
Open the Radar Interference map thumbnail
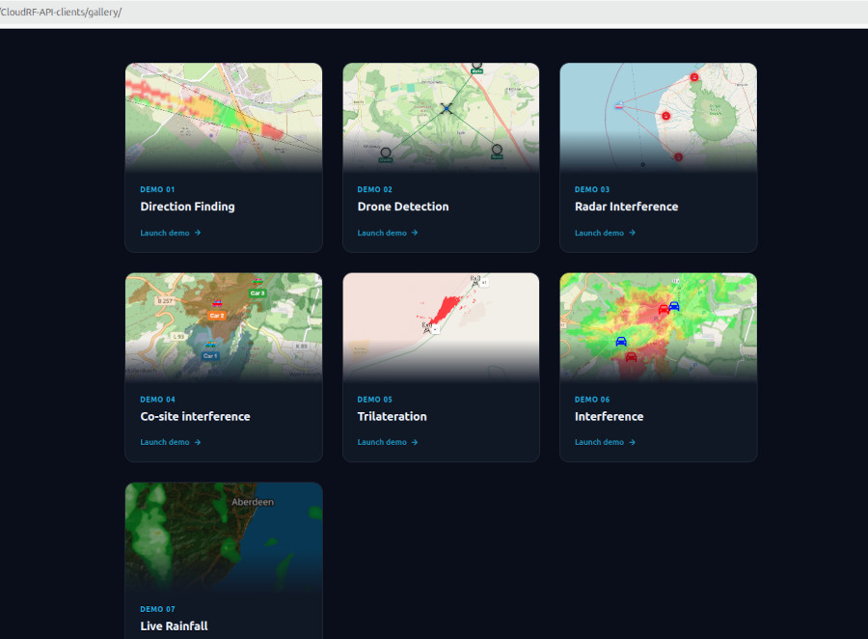point(658,118)
